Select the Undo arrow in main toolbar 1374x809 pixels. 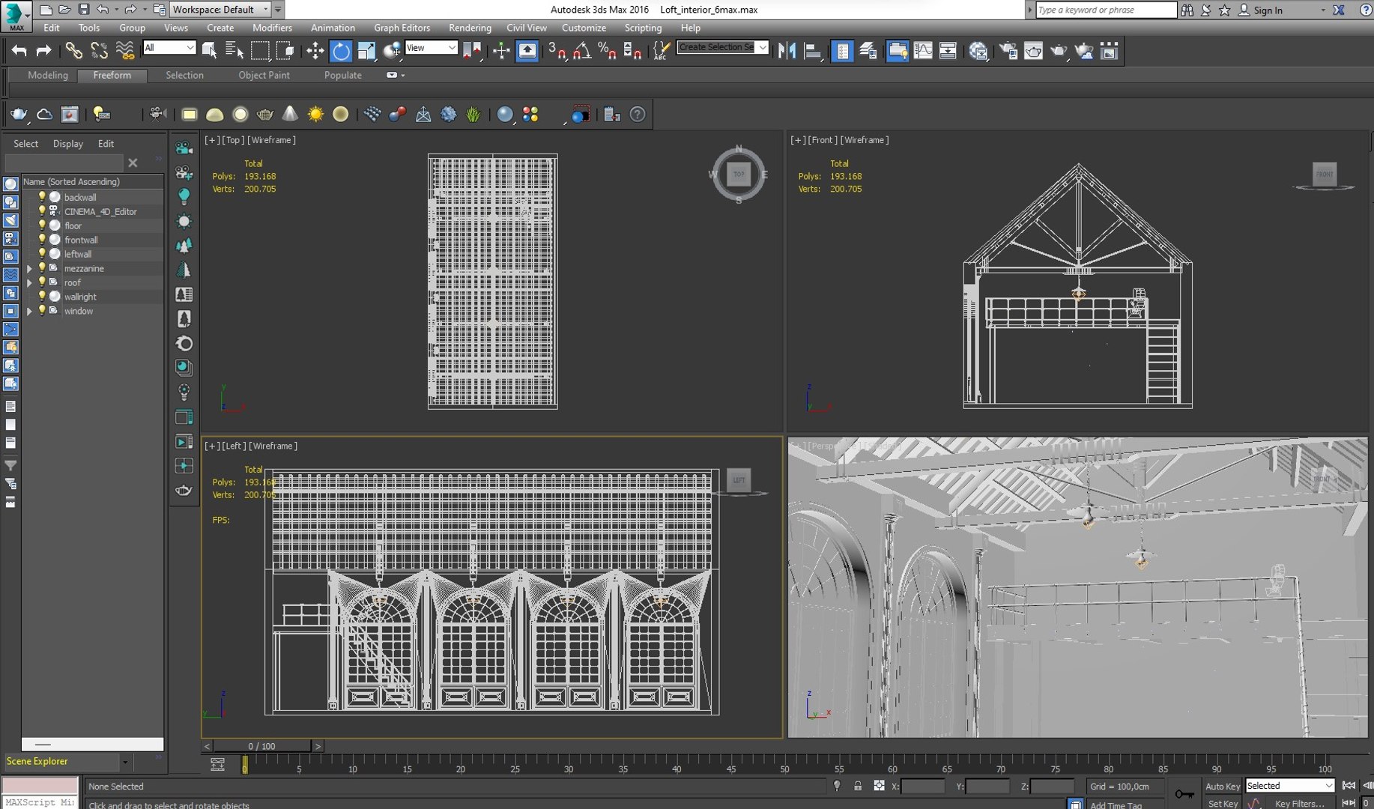pyautogui.click(x=19, y=51)
